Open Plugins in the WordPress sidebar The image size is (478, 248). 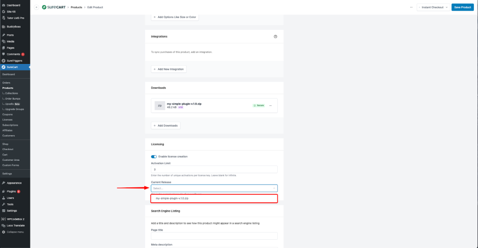[x=12, y=192]
